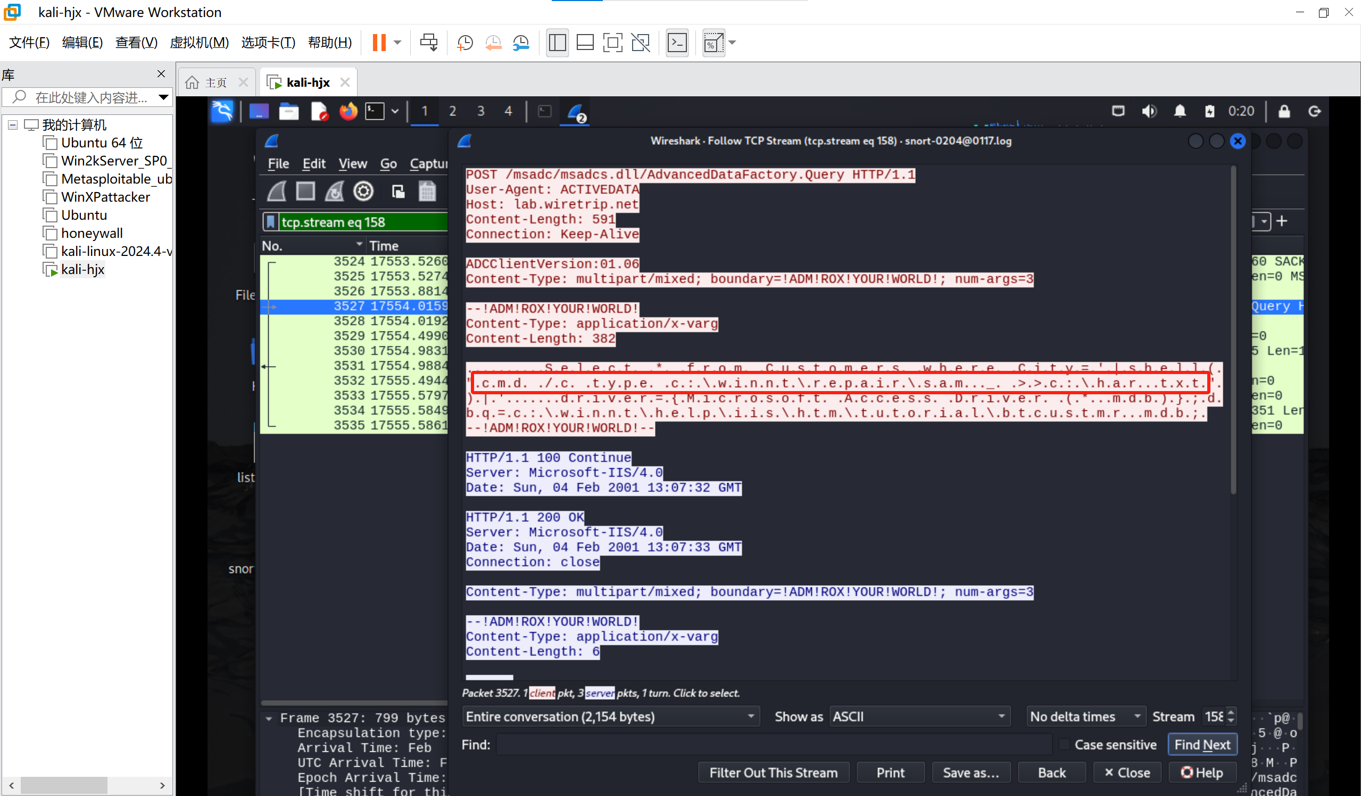The width and height of the screenshot is (1361, 796).
Task: Click the Help button
Action: click(x=1202, y=773)
